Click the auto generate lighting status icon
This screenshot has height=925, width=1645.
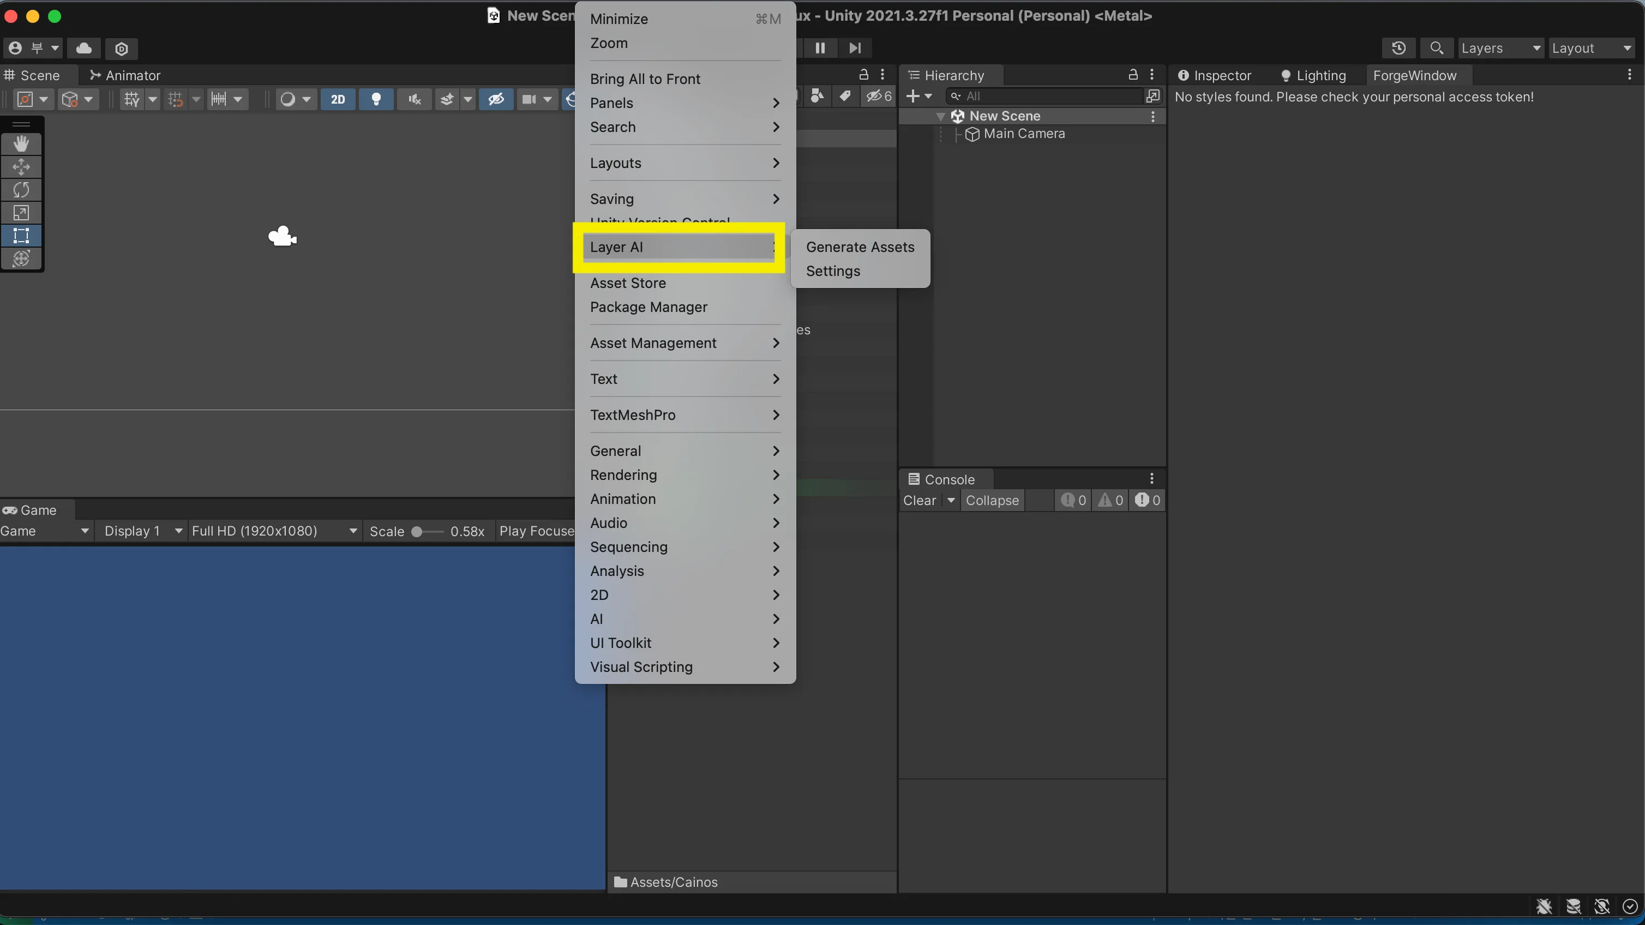1601,906
